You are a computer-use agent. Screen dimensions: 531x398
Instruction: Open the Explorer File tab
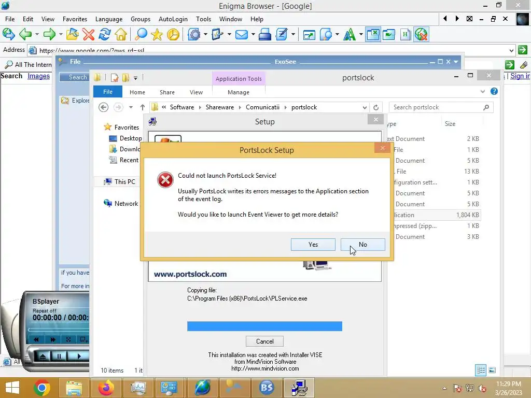tap(108, 92)
